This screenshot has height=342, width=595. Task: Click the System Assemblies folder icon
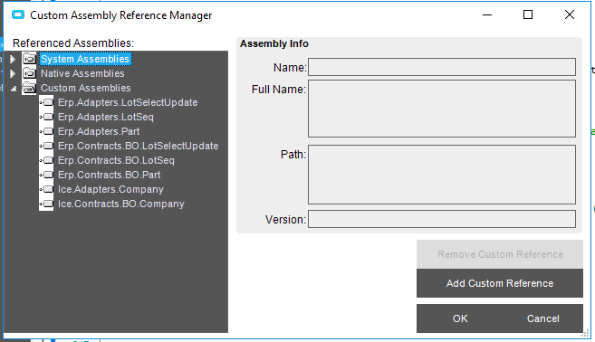tap(29, 59)
